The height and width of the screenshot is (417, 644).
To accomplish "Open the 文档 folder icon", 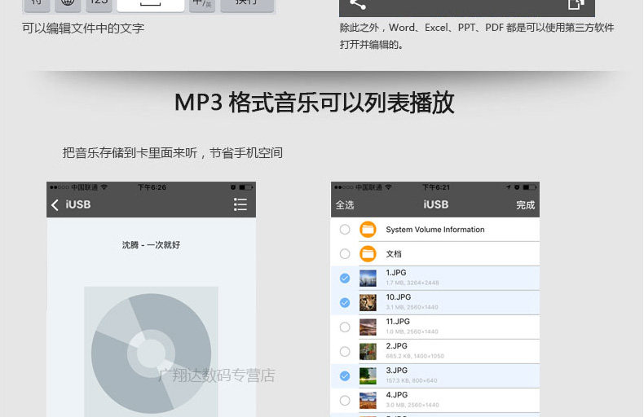I will 368,254.
